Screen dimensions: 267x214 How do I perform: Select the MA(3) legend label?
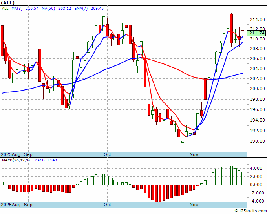click(17, 8)
